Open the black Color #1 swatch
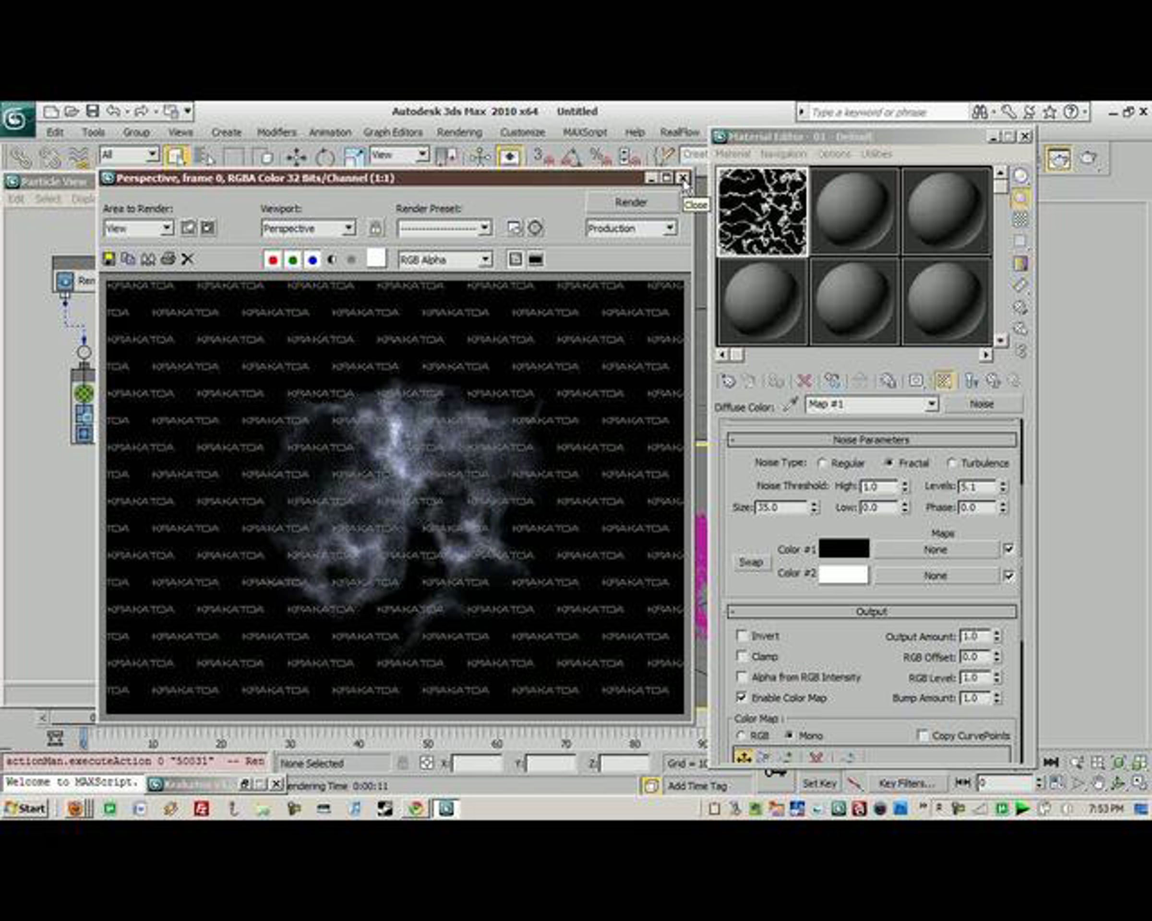1152x921 pixels. (x=844, y=549)
